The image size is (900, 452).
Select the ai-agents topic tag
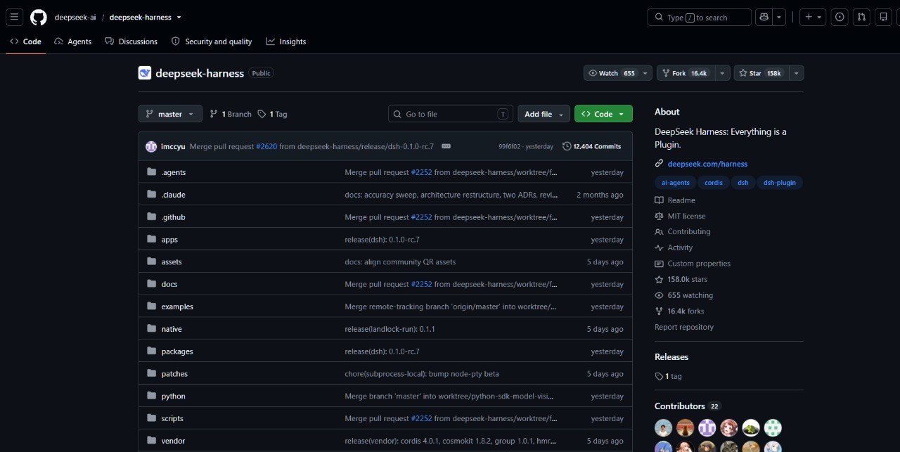pyautogui.click(x=676, y=183)
